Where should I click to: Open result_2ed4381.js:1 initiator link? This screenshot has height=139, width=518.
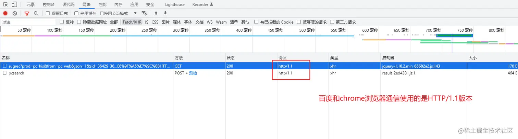399,73
